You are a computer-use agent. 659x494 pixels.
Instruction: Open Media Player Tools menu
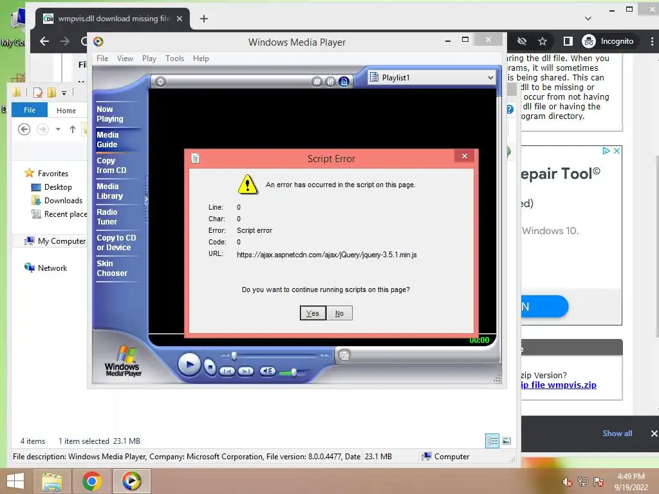coord(174,59)
